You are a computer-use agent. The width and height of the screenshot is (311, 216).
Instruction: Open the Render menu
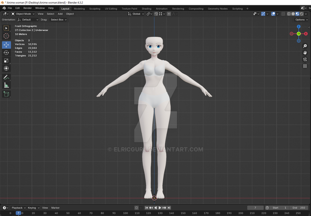tap(28, 8)
